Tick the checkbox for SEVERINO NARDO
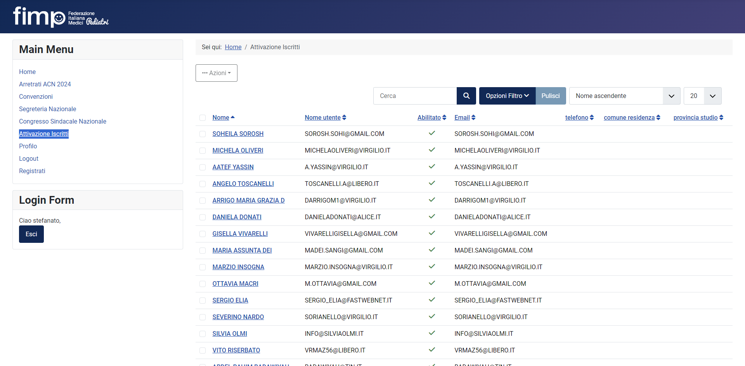This screenshot has height=366, width=745. (x=203, y=317)
